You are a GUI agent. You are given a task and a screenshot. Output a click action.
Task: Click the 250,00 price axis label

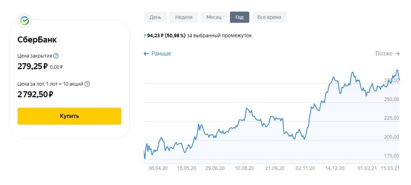391,99
